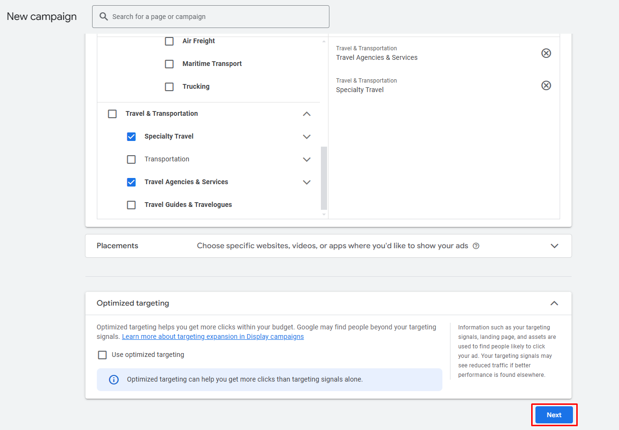Viewport: 619px width, 430px height.
Task: Check the Maritime Transport checkbox
Action: 169,64
